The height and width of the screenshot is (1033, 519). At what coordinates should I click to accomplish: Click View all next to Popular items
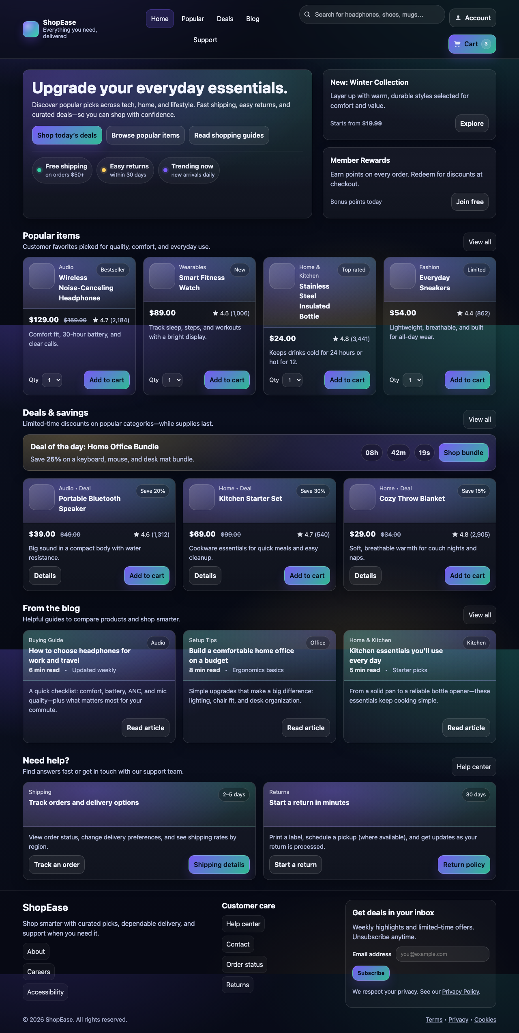[x=479, y=242]
